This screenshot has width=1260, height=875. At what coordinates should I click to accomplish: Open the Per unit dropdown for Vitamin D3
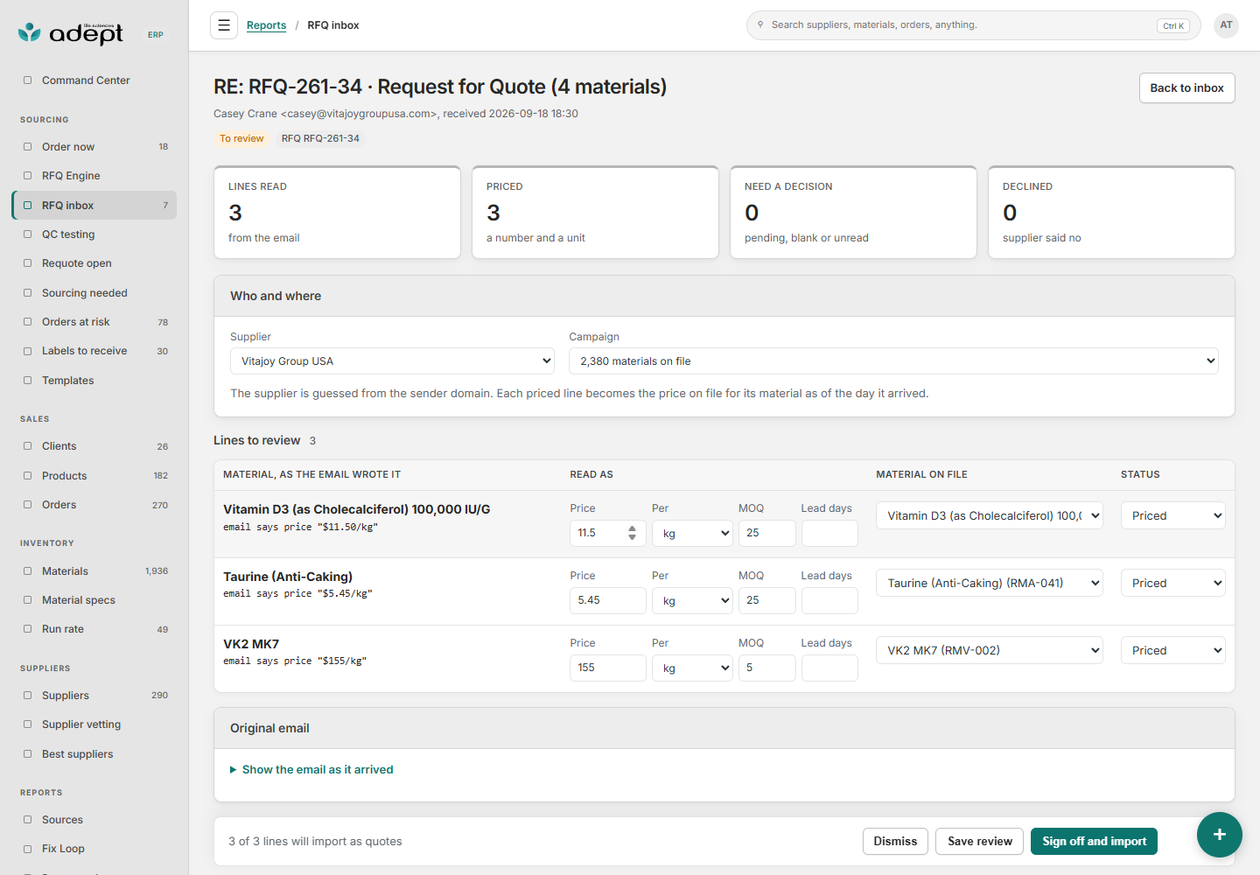coord(692,534)
